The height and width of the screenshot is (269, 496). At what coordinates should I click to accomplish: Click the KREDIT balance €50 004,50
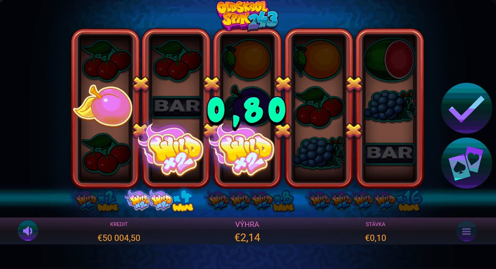pyautogui.click(x=119, y=238)
